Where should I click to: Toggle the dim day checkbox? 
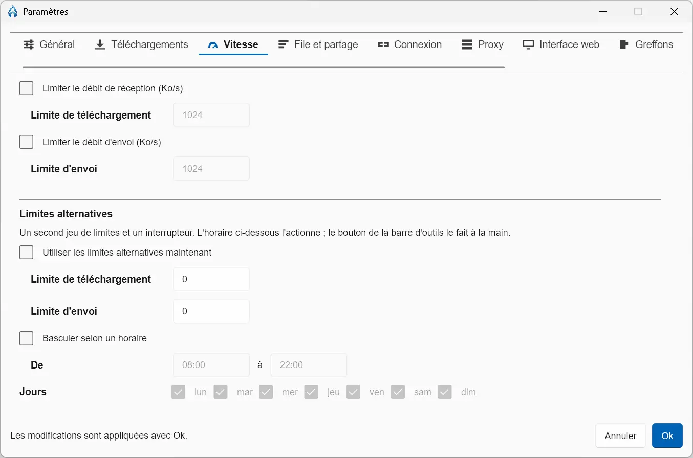point(445,392)
